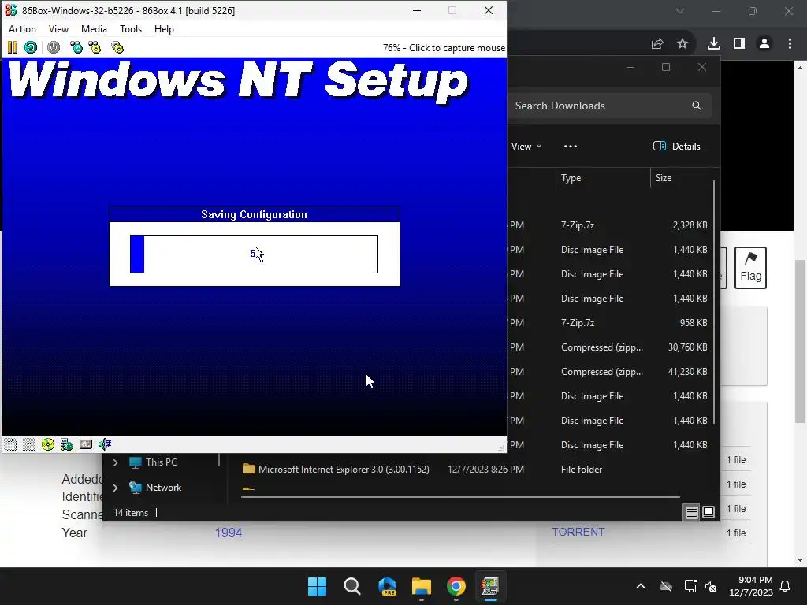
Task: Show hidden tray icons chevron
Action: click(641, 586)
